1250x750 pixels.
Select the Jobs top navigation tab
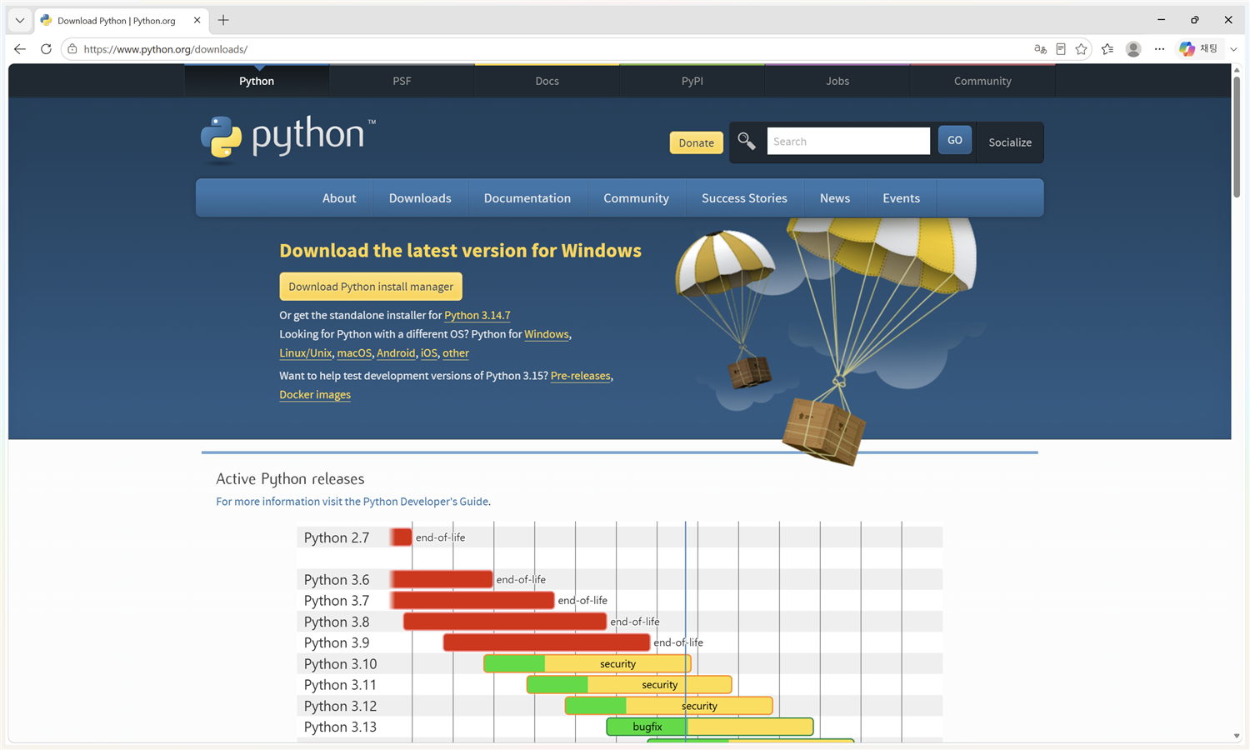click(x=837, y=81)
